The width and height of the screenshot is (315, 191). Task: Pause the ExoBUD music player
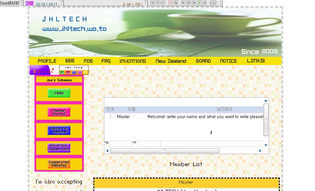189,3
